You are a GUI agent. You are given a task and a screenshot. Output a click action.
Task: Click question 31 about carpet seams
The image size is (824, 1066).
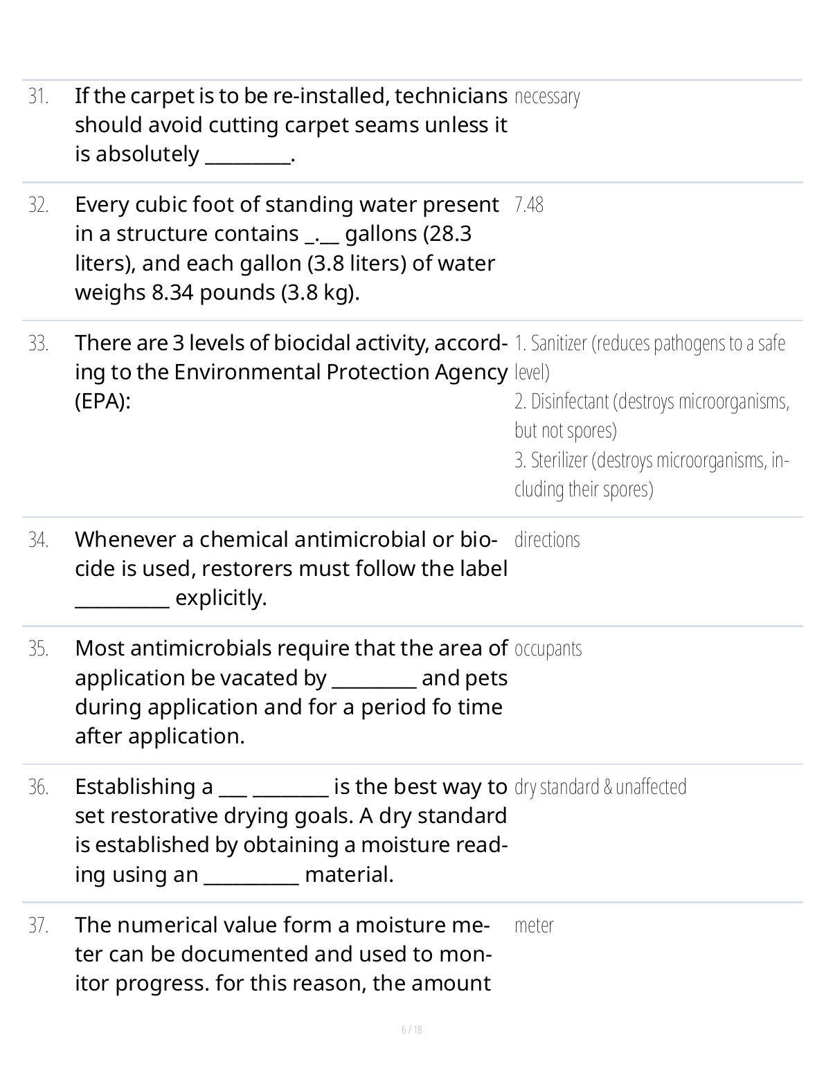pyautogui.click(x=291, y=125)
